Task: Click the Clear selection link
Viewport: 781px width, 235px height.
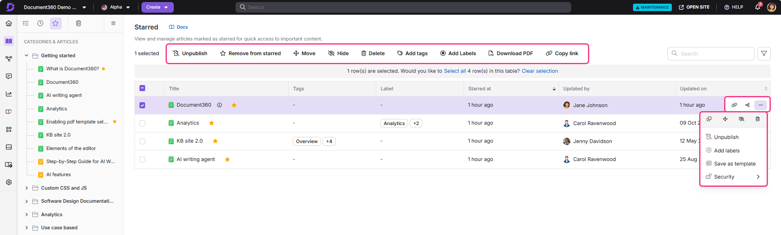Action: [540, 71]
